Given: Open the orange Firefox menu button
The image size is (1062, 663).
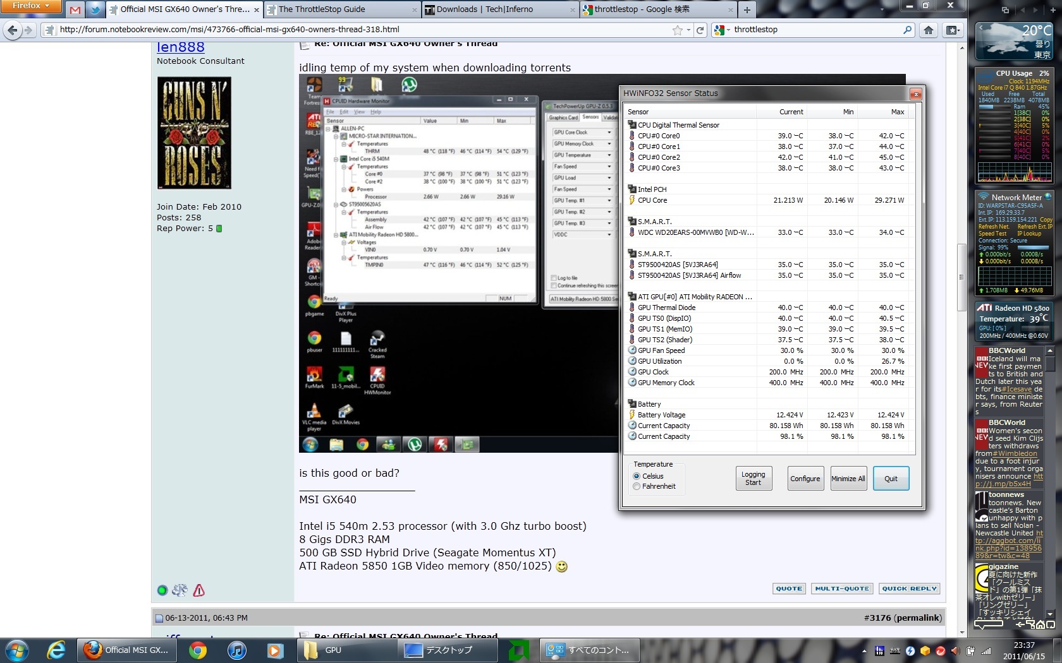Looking at the screenshot, I should pyautogui.click(x=30, y=6).
